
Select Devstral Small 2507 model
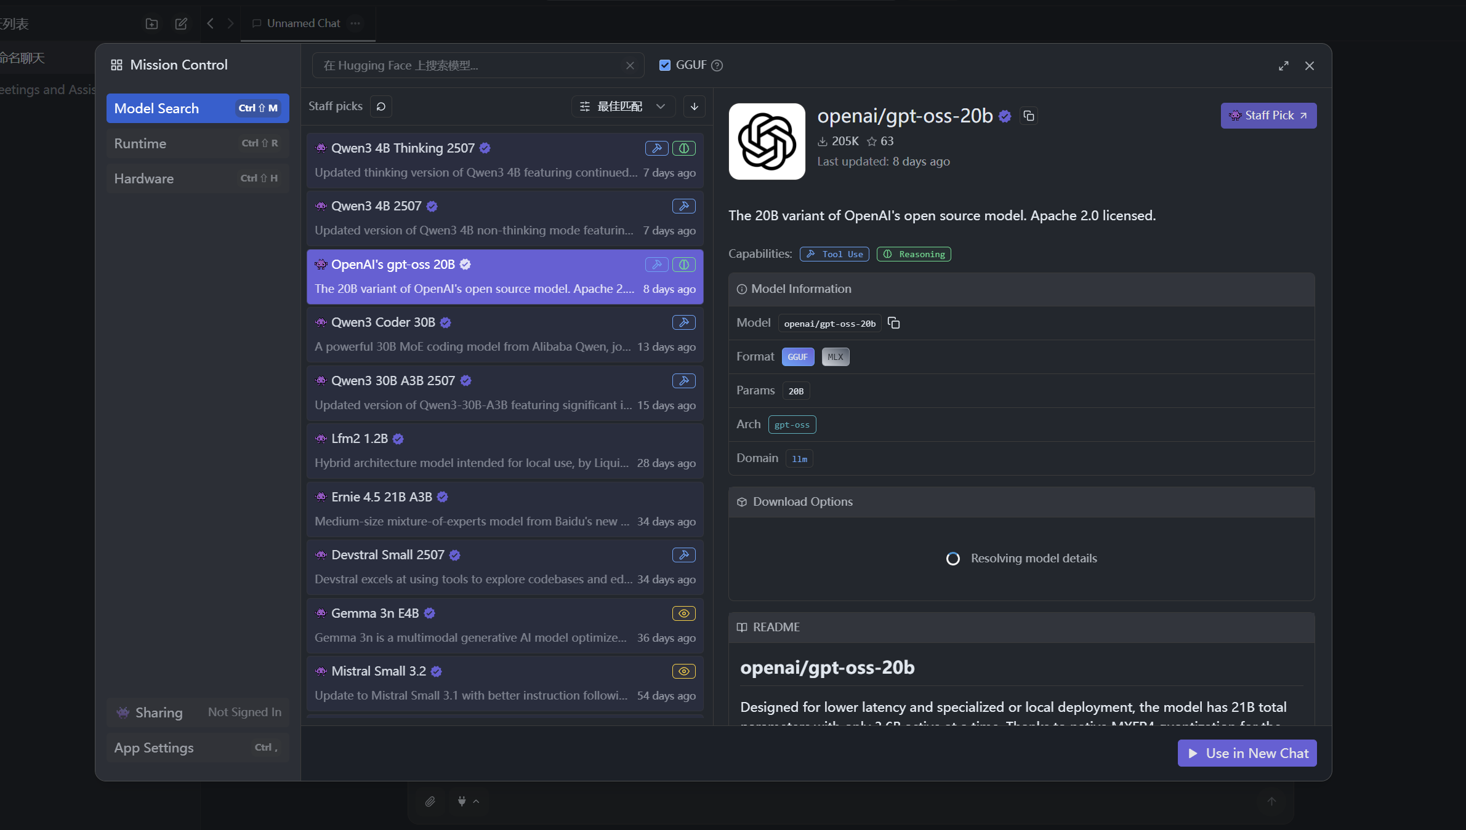(x=505, y=567)
